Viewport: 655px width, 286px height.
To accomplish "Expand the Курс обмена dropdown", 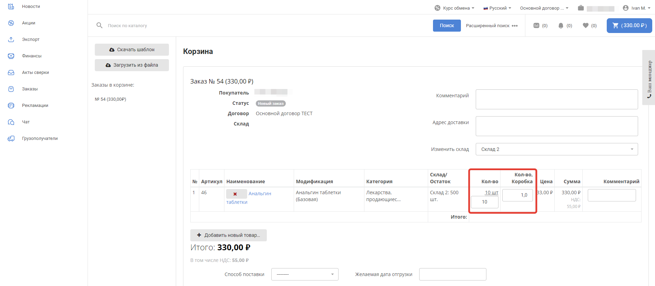I will pyautogui.click(x=455, y=8).
